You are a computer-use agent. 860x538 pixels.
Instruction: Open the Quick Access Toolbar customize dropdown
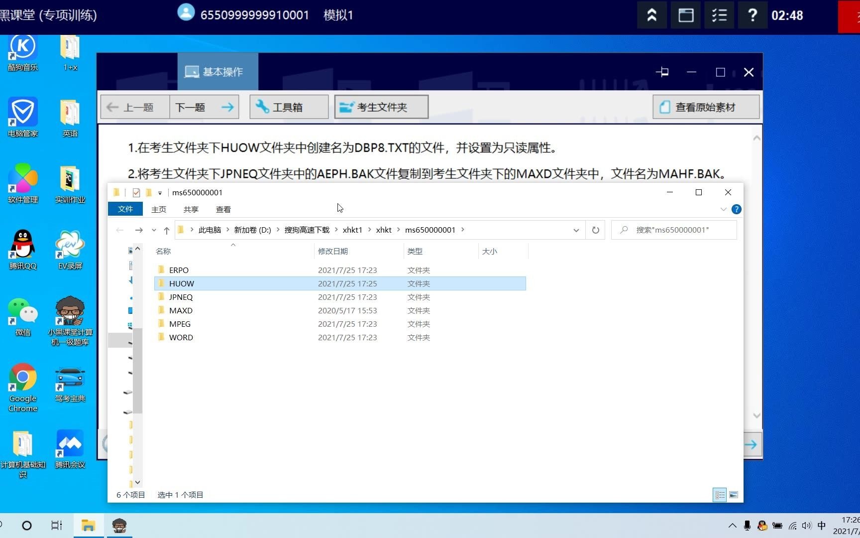click(160, 192)
